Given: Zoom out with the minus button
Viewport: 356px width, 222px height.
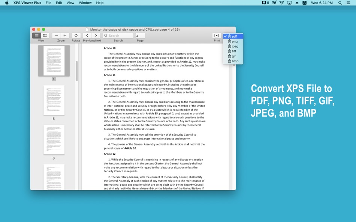Looking at the screenshot, I should [57, 36].
